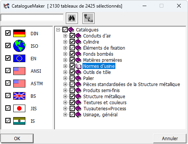Uncheck the DIN standard checkbox

coord(8,33)
